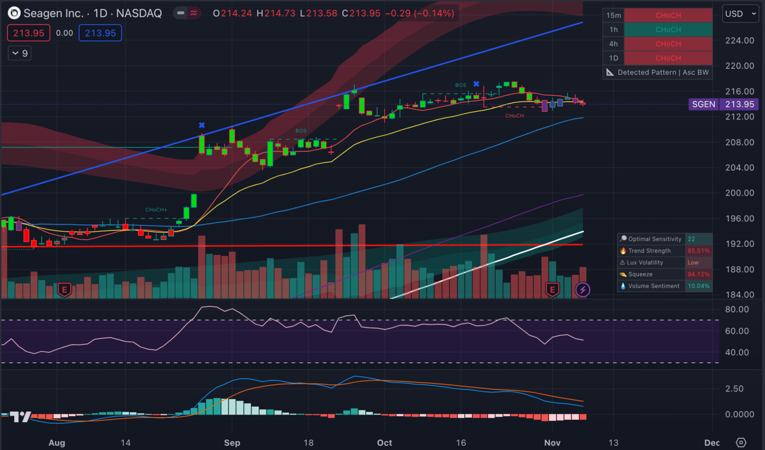
Task: Click the Volume Sentiment droplet icon
Action: (x=622, y=286)
